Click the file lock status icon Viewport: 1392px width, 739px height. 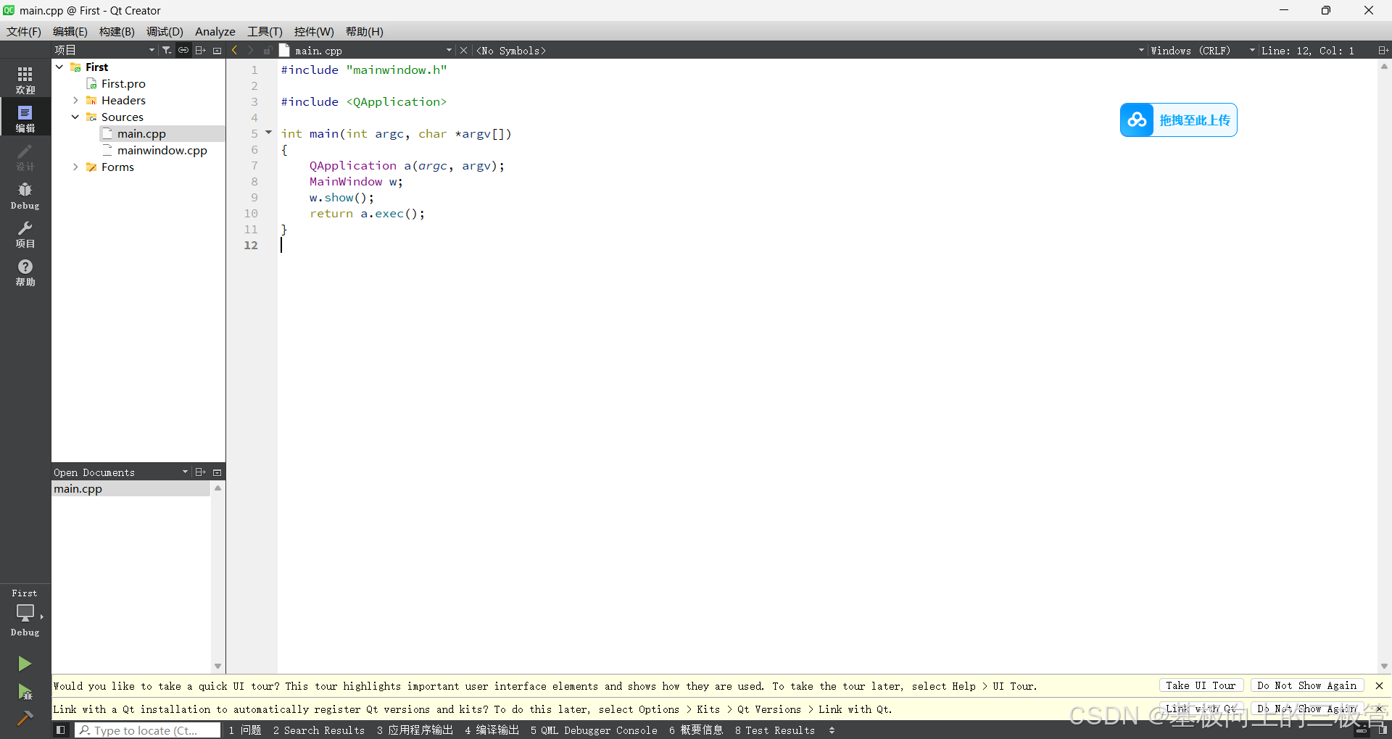pos(268,50)
